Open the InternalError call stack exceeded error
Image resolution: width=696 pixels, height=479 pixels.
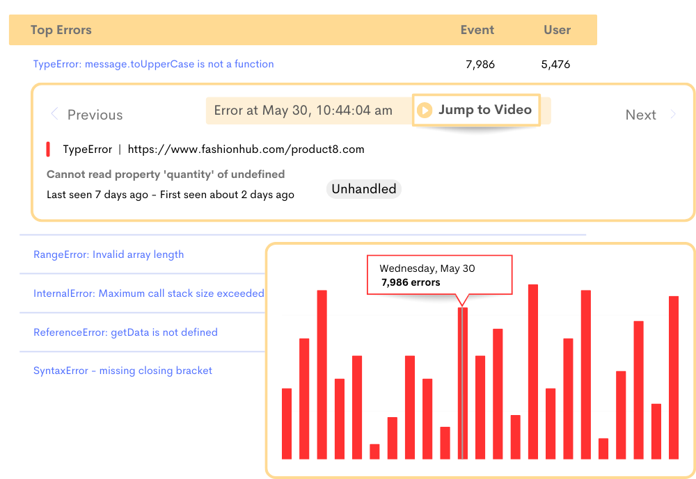148,293
